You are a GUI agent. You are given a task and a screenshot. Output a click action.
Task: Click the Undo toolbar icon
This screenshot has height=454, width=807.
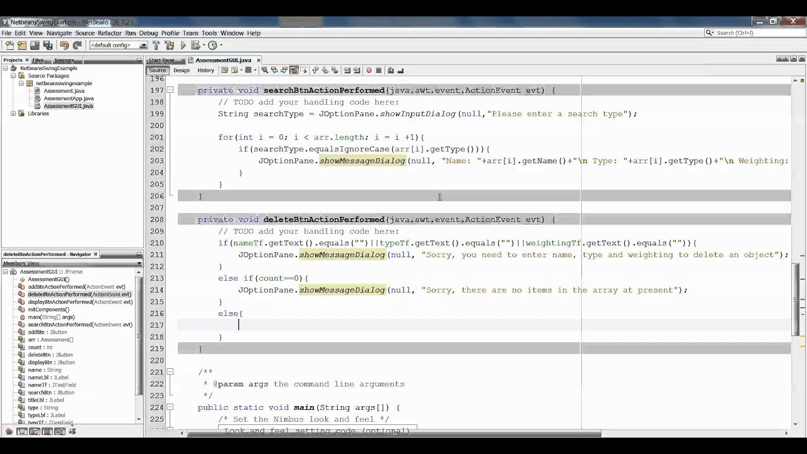[x=64, y=45]
